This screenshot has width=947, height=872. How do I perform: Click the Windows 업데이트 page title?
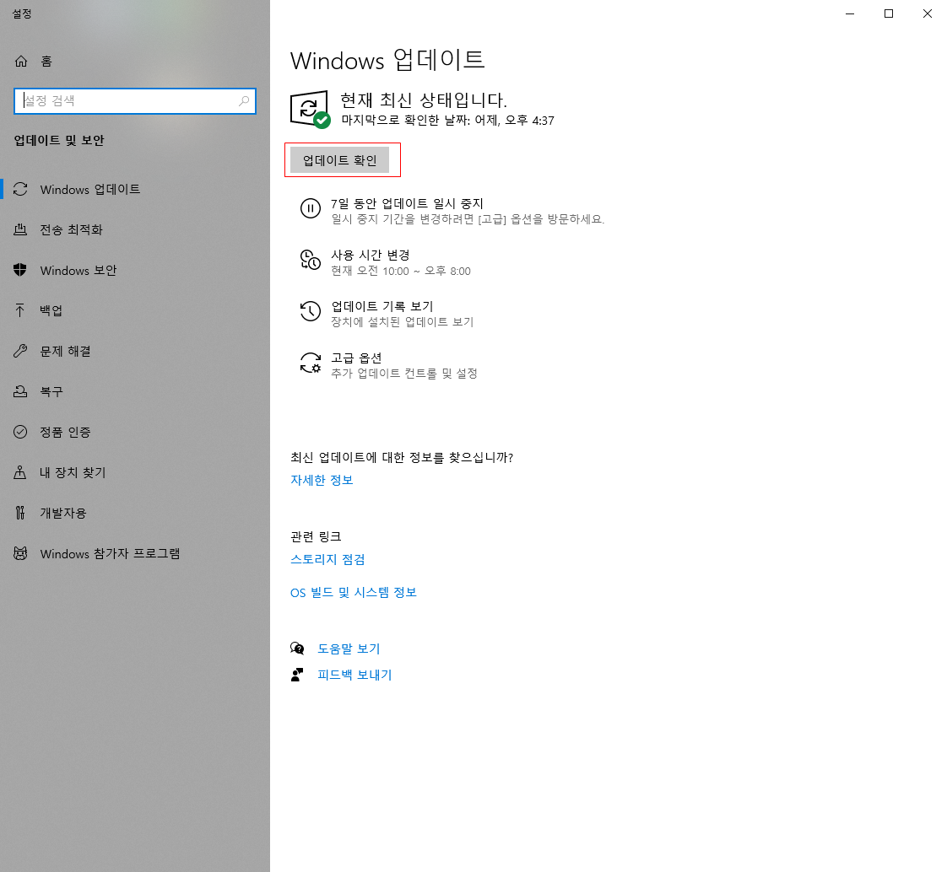387,61
